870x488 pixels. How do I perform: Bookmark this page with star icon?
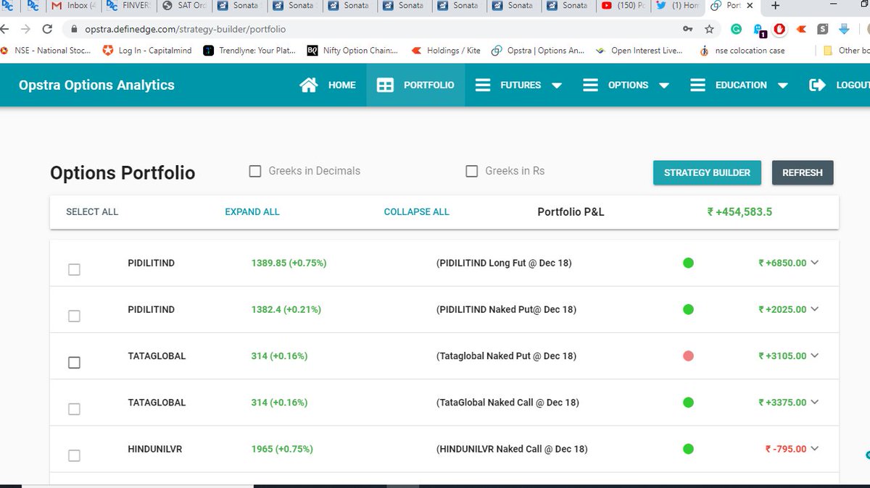[x=709, y=30]
